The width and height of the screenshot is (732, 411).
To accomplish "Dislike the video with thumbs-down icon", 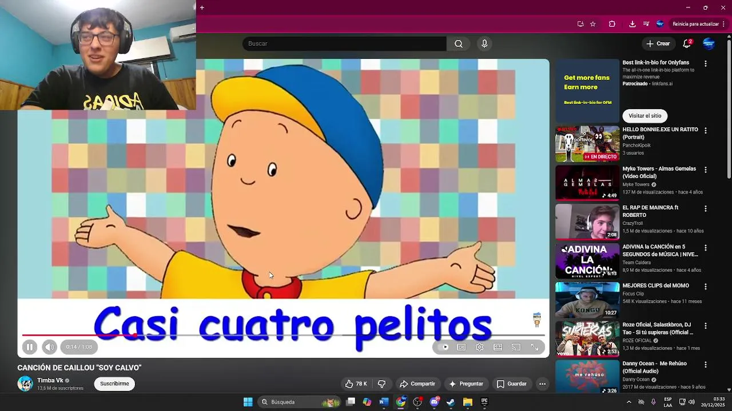I will 382,384.
